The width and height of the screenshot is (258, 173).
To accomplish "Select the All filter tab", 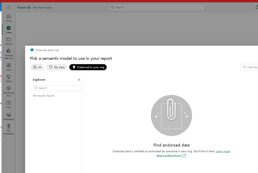I will tap(37, 67).
